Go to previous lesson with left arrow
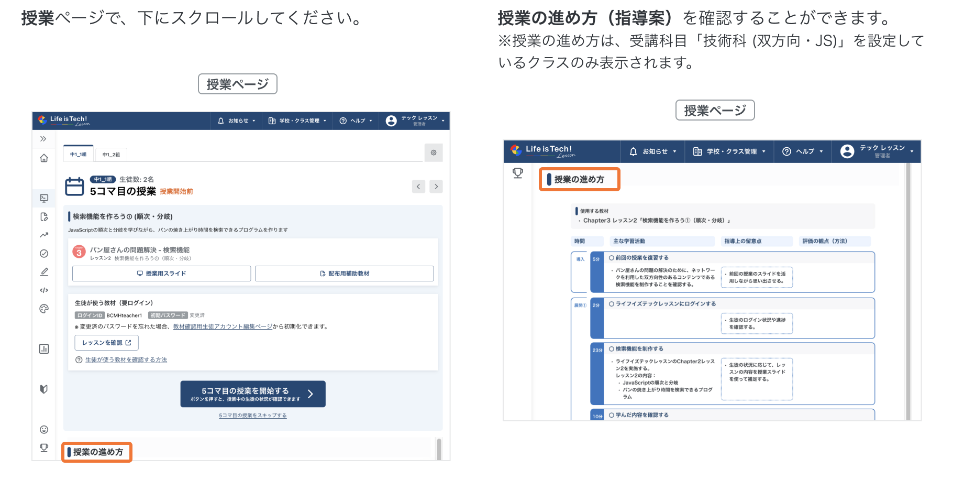Image resolution: width=953 pixels, height=480 pixels. pyautogui.click(x=418, y=187)
